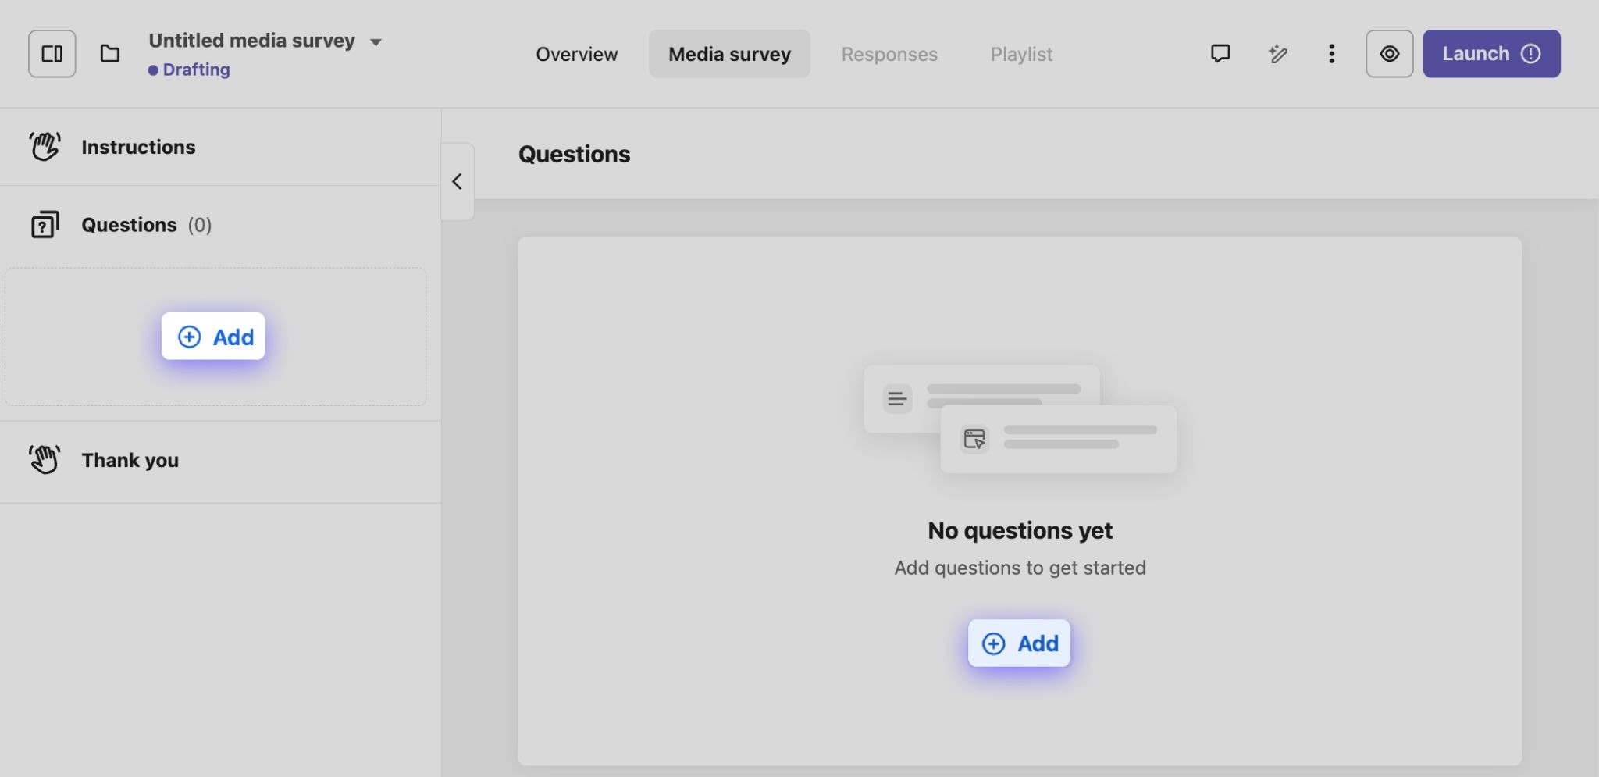
Task: Toggle preview with the eye icon
Action: pyautogui.click(x=1389, y=54)
